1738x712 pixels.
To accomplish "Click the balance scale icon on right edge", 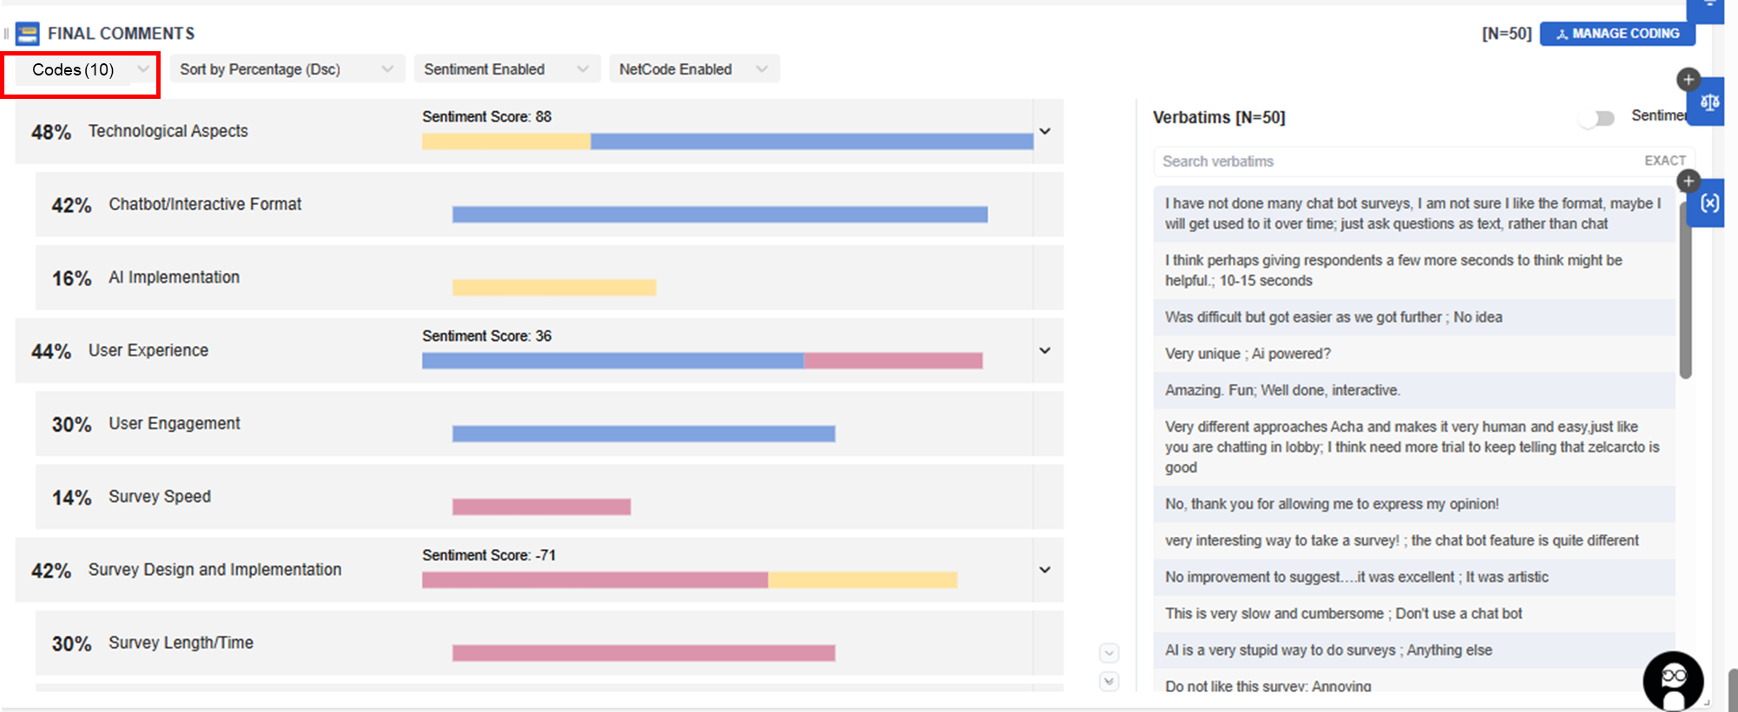I will [x=1709, y=102].
